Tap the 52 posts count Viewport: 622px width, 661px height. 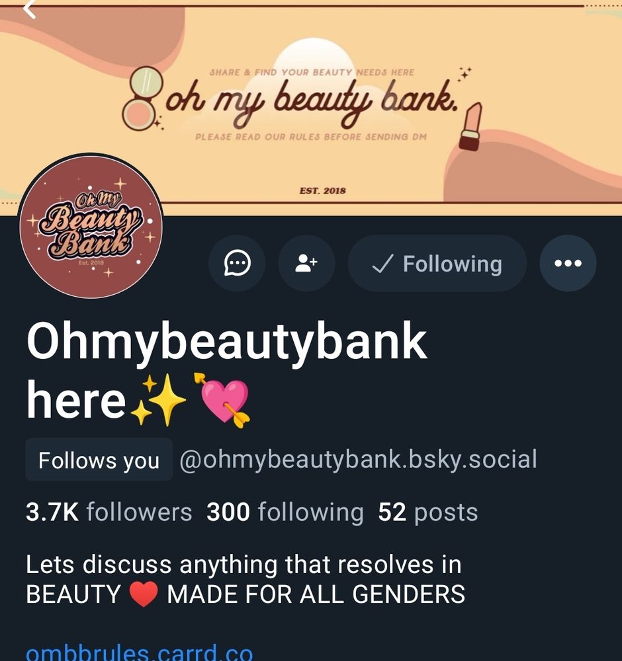(x=428, y=512)
